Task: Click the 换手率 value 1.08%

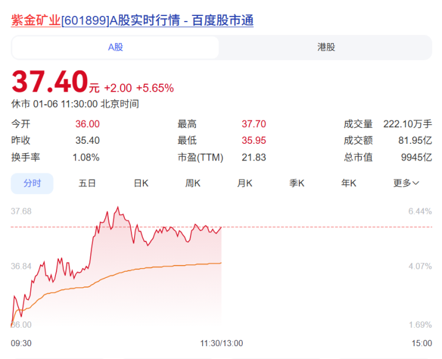Action: [x=86, y=157]
